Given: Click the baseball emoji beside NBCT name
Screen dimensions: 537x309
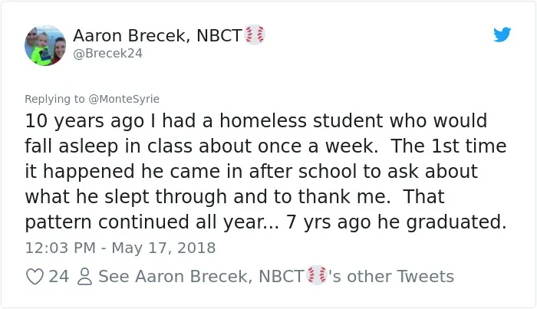Looking at the screenshot, I should [255, 35].
